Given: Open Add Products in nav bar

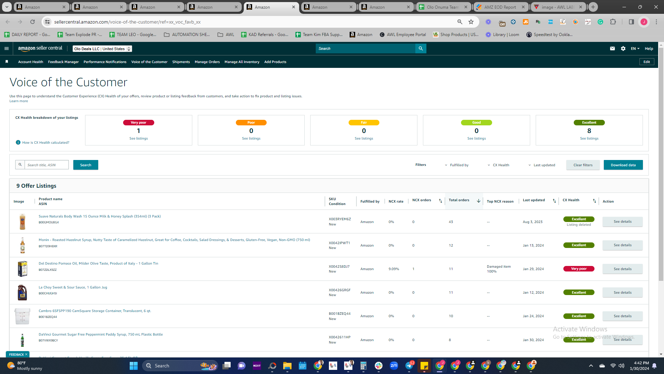Looking at the screenshot, I should click(275, 62).
